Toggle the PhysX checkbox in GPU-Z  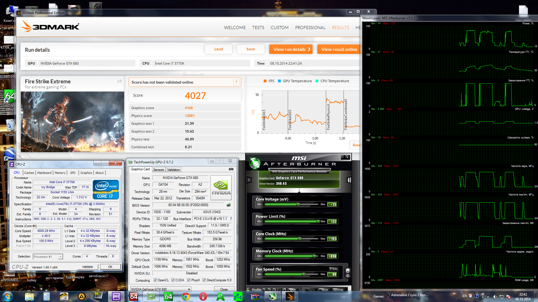(189, 280)
